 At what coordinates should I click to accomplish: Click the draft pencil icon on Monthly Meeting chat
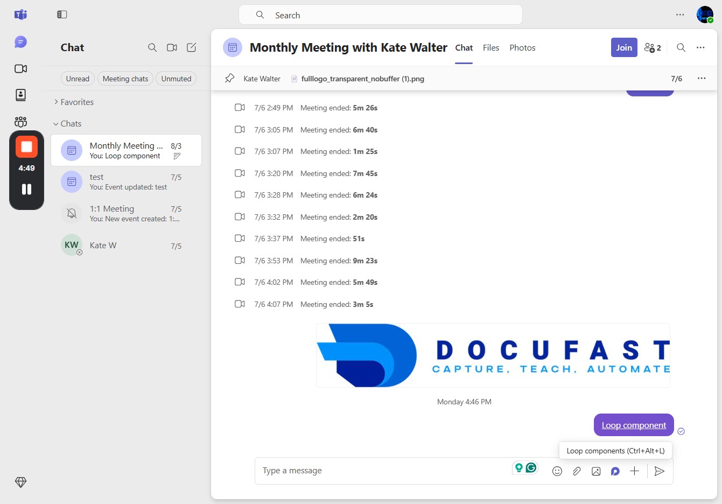(177, 156)
